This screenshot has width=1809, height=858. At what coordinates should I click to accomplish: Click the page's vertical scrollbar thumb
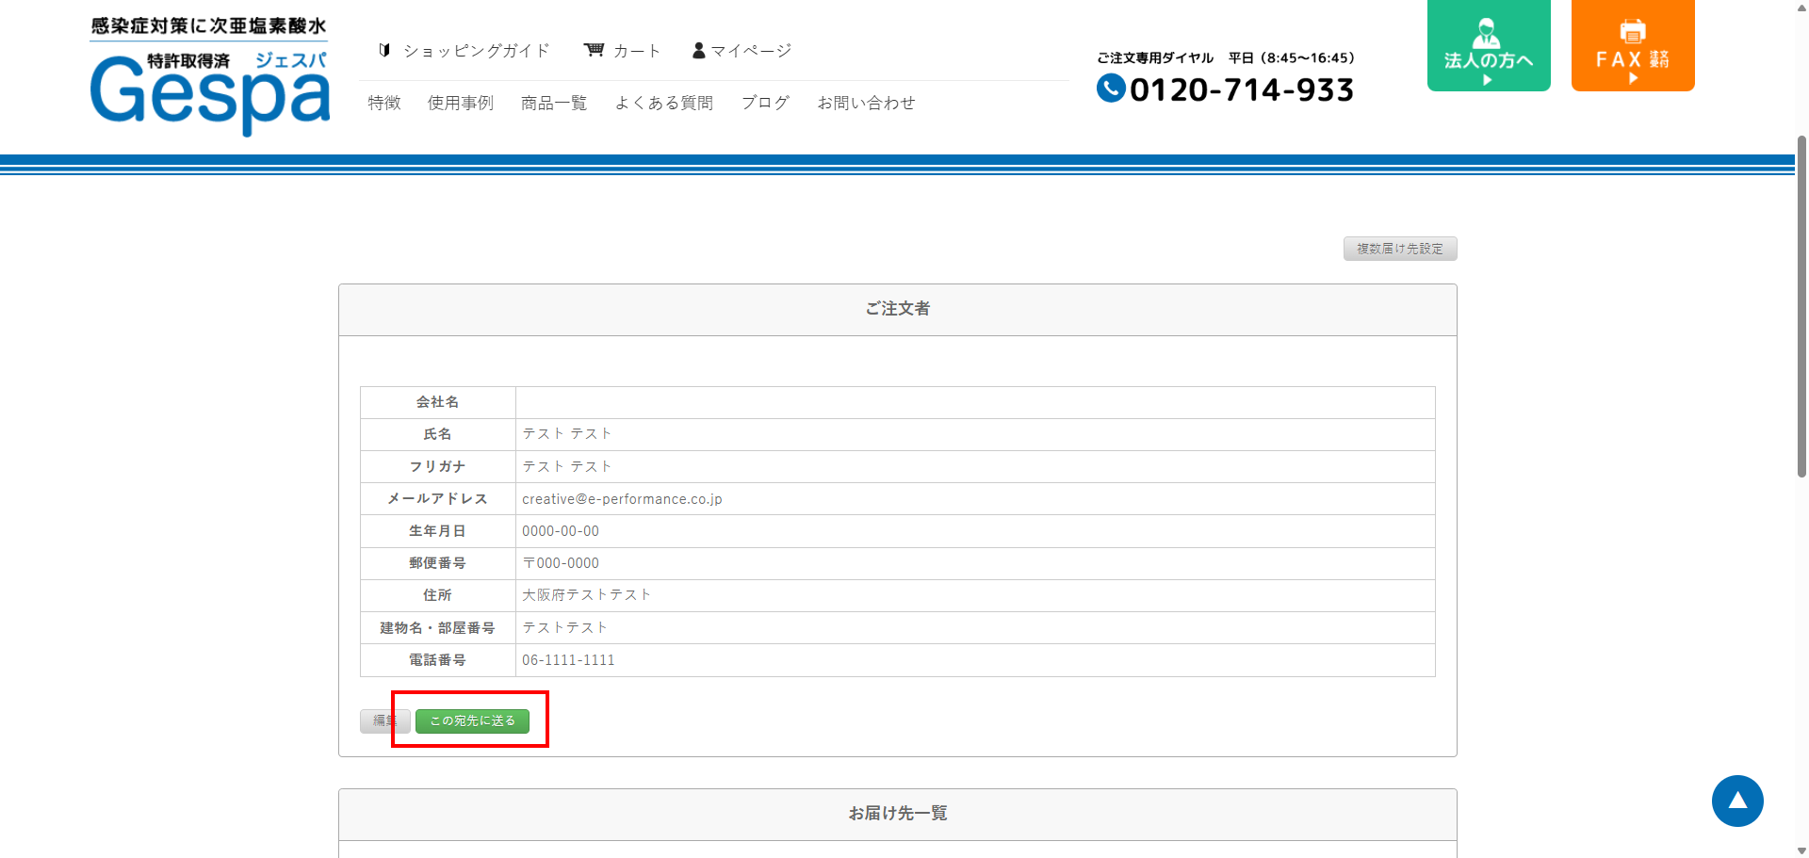[x=1801, y=306]
